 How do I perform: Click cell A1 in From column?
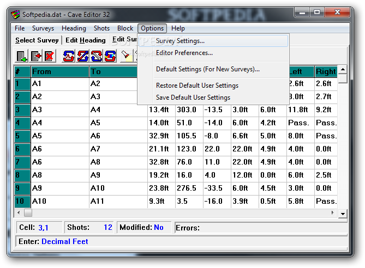[60, 84]
